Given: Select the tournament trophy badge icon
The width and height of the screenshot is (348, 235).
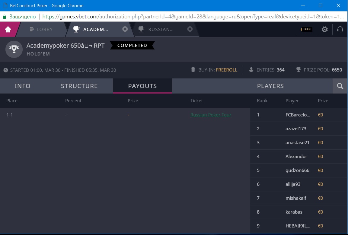Looking at the screenshot, I should tap(14, 49).
